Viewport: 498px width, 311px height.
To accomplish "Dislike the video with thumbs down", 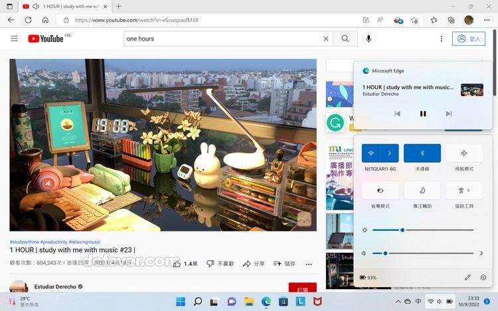I will point(220,264).
